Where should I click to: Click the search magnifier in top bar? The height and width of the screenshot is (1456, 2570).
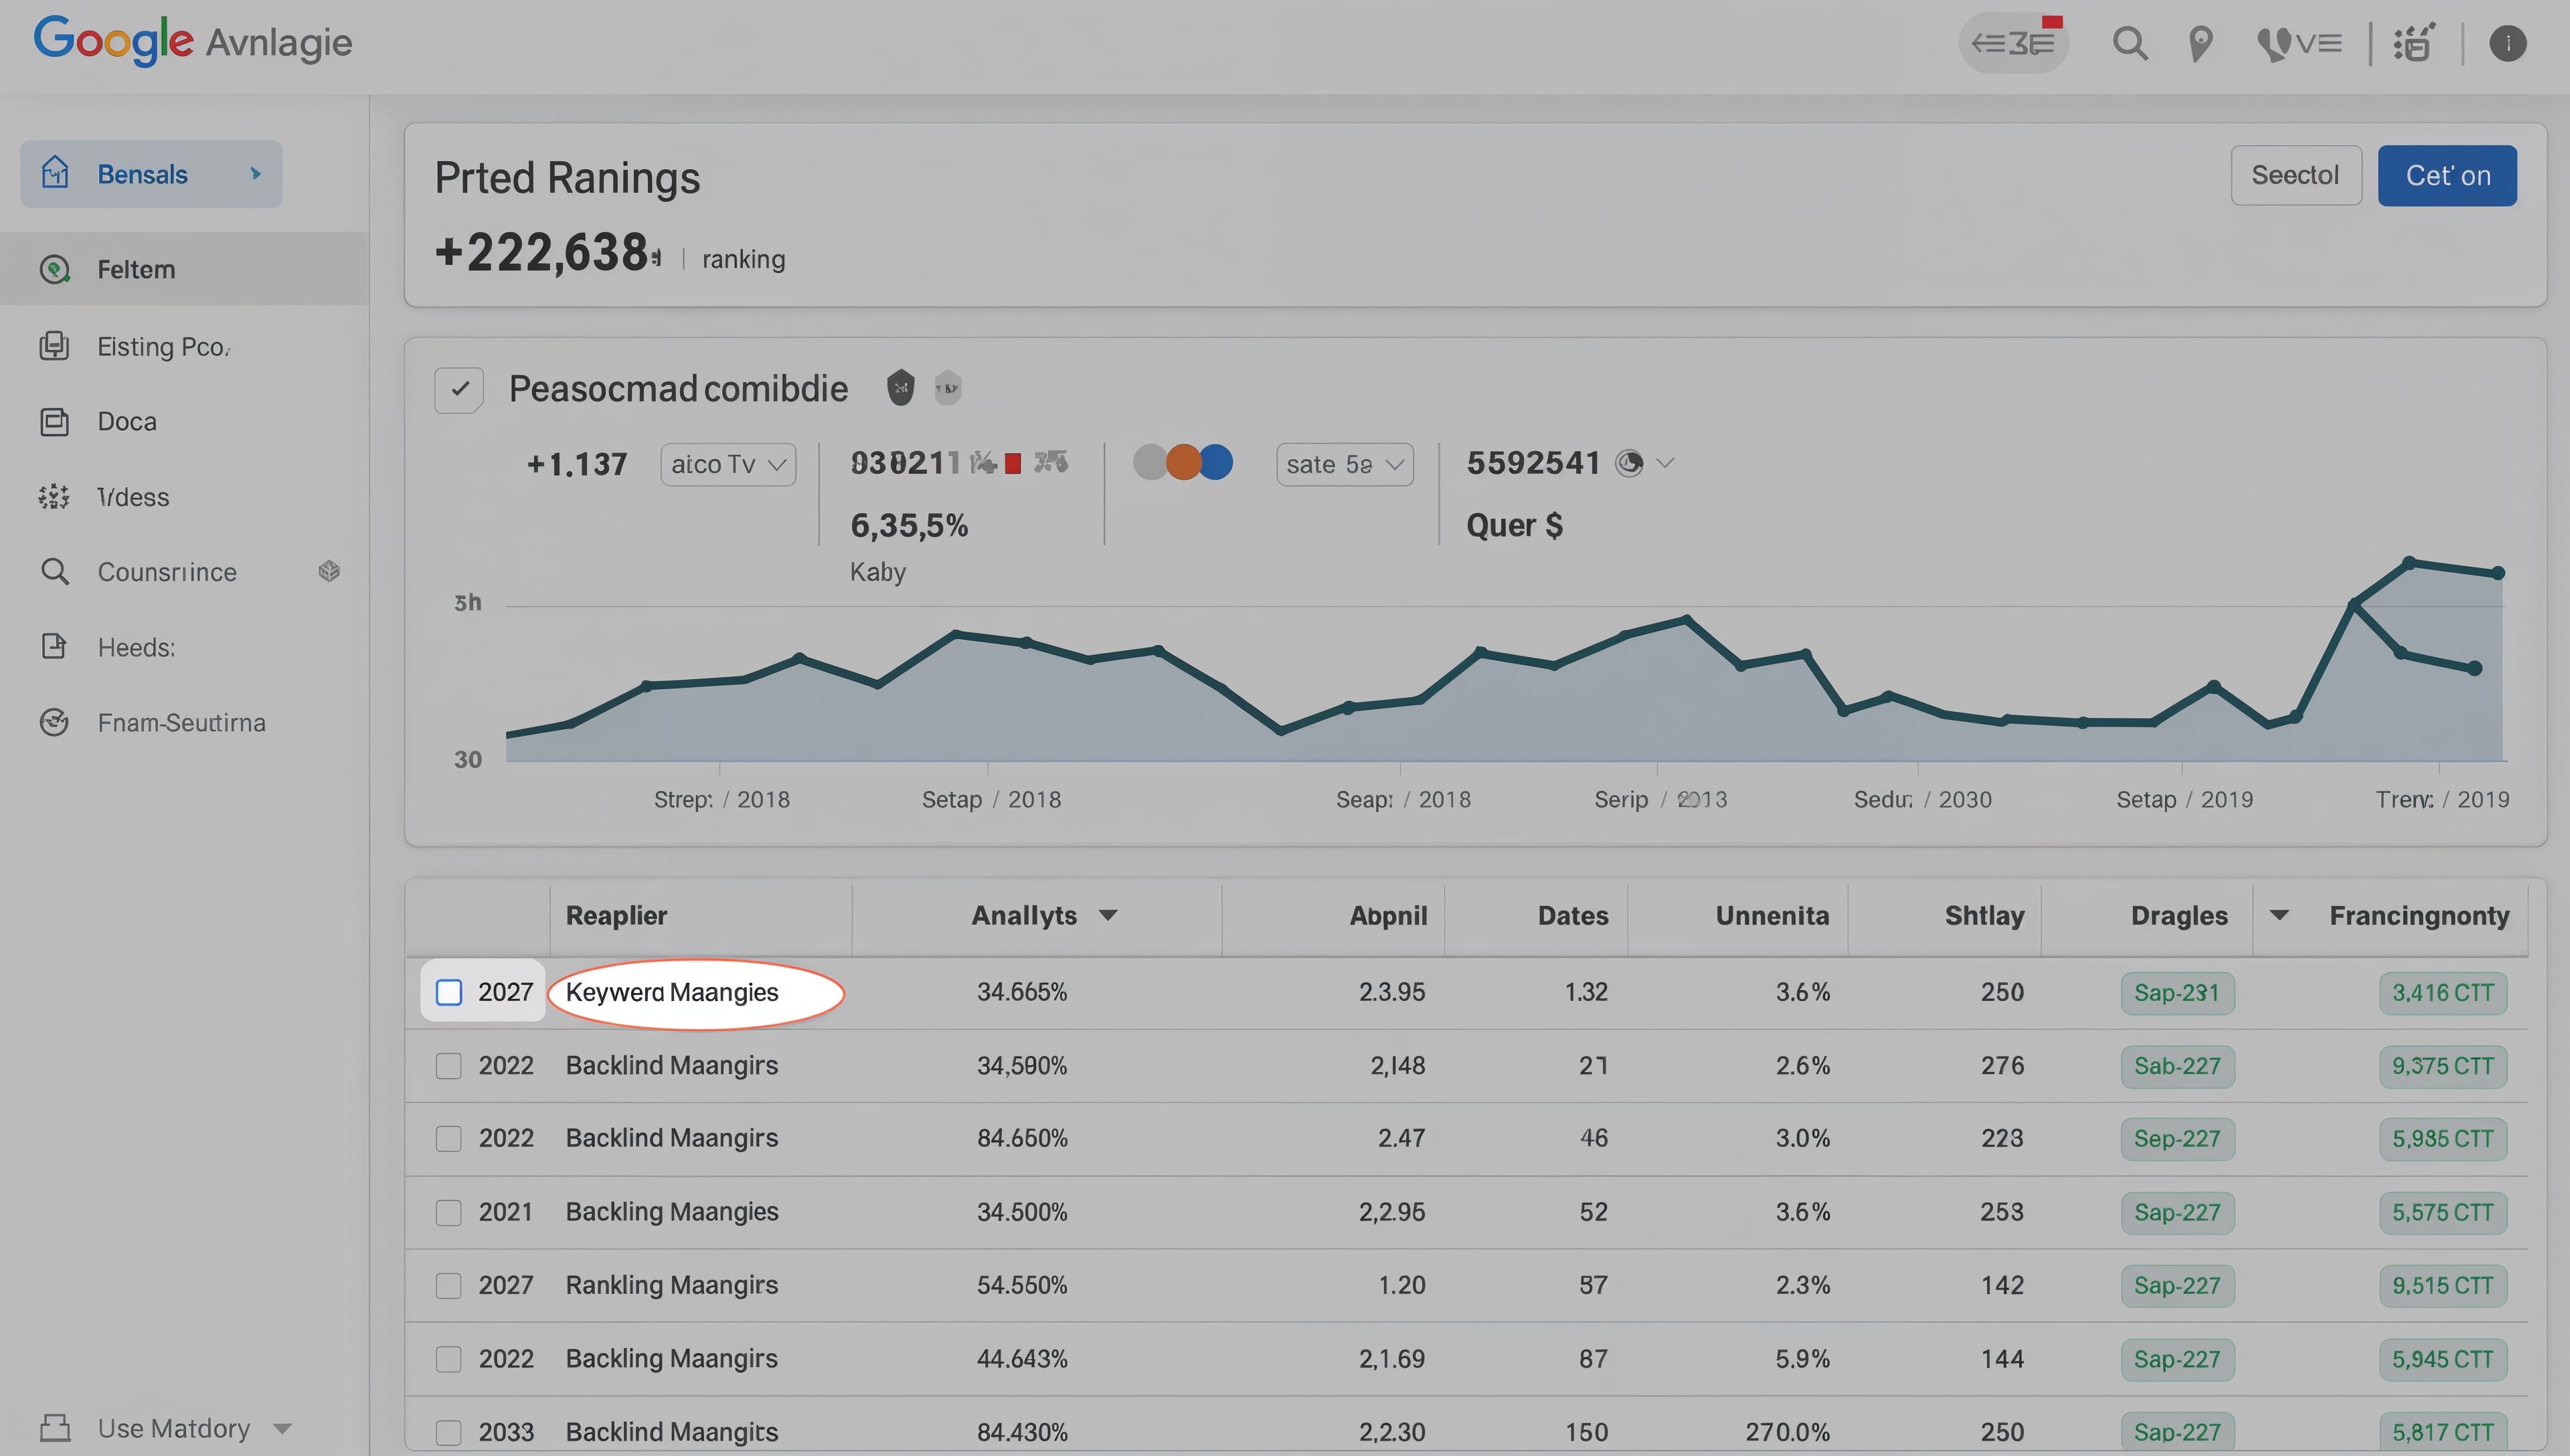[x=2130, y=43]
